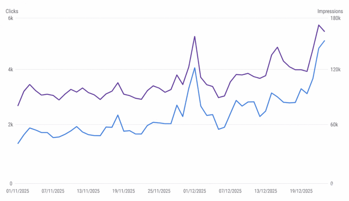Click the 4k tick on Clicks axis

coord(11,69)
